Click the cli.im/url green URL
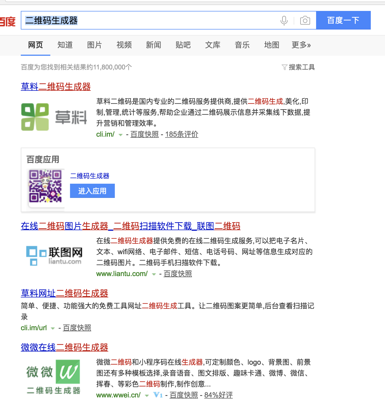The height and width of the screenshot is (404, 385). 34,328
